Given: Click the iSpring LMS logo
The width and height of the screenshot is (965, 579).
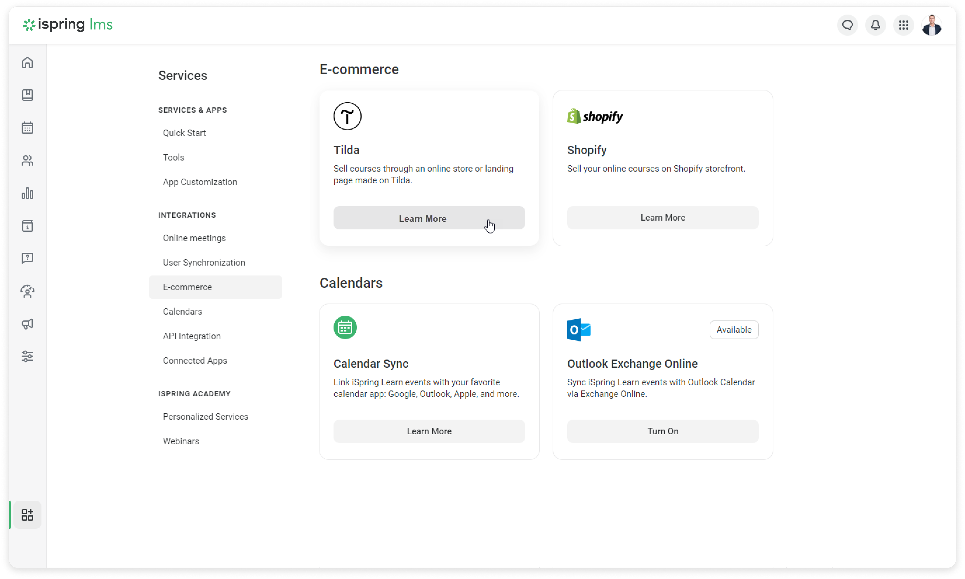Looking at the screenshot, I should point(68,25).
